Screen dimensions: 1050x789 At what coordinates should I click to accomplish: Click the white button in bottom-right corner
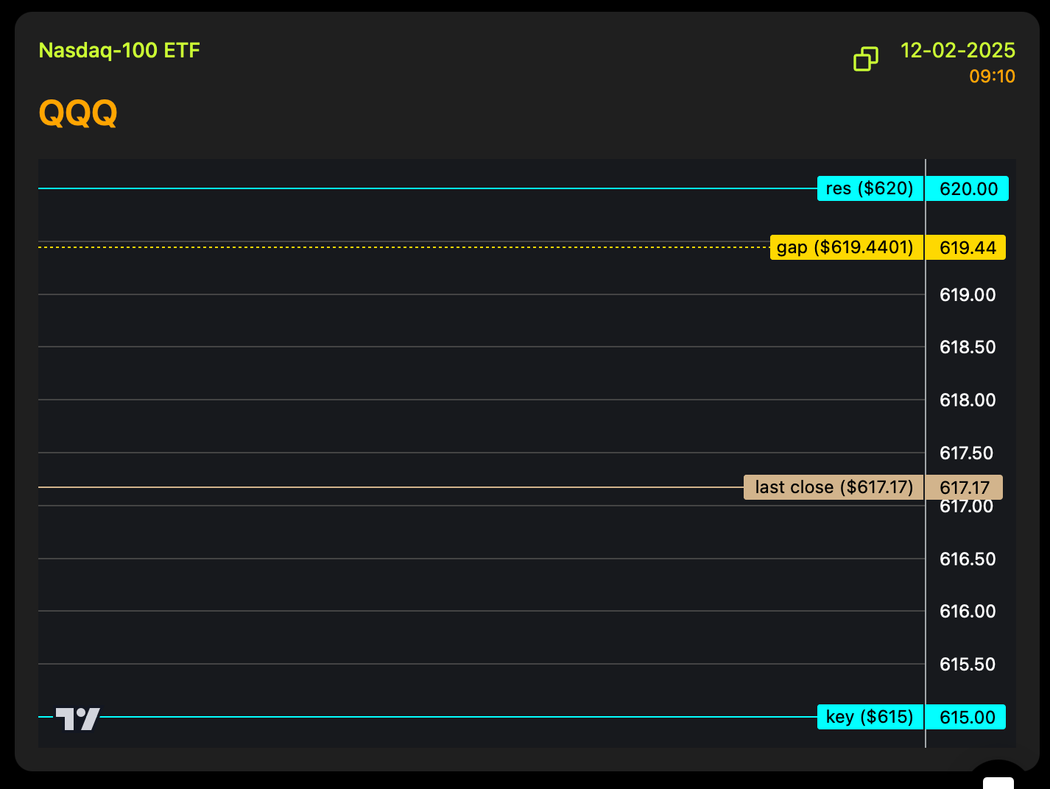click(x=998, y=782)
